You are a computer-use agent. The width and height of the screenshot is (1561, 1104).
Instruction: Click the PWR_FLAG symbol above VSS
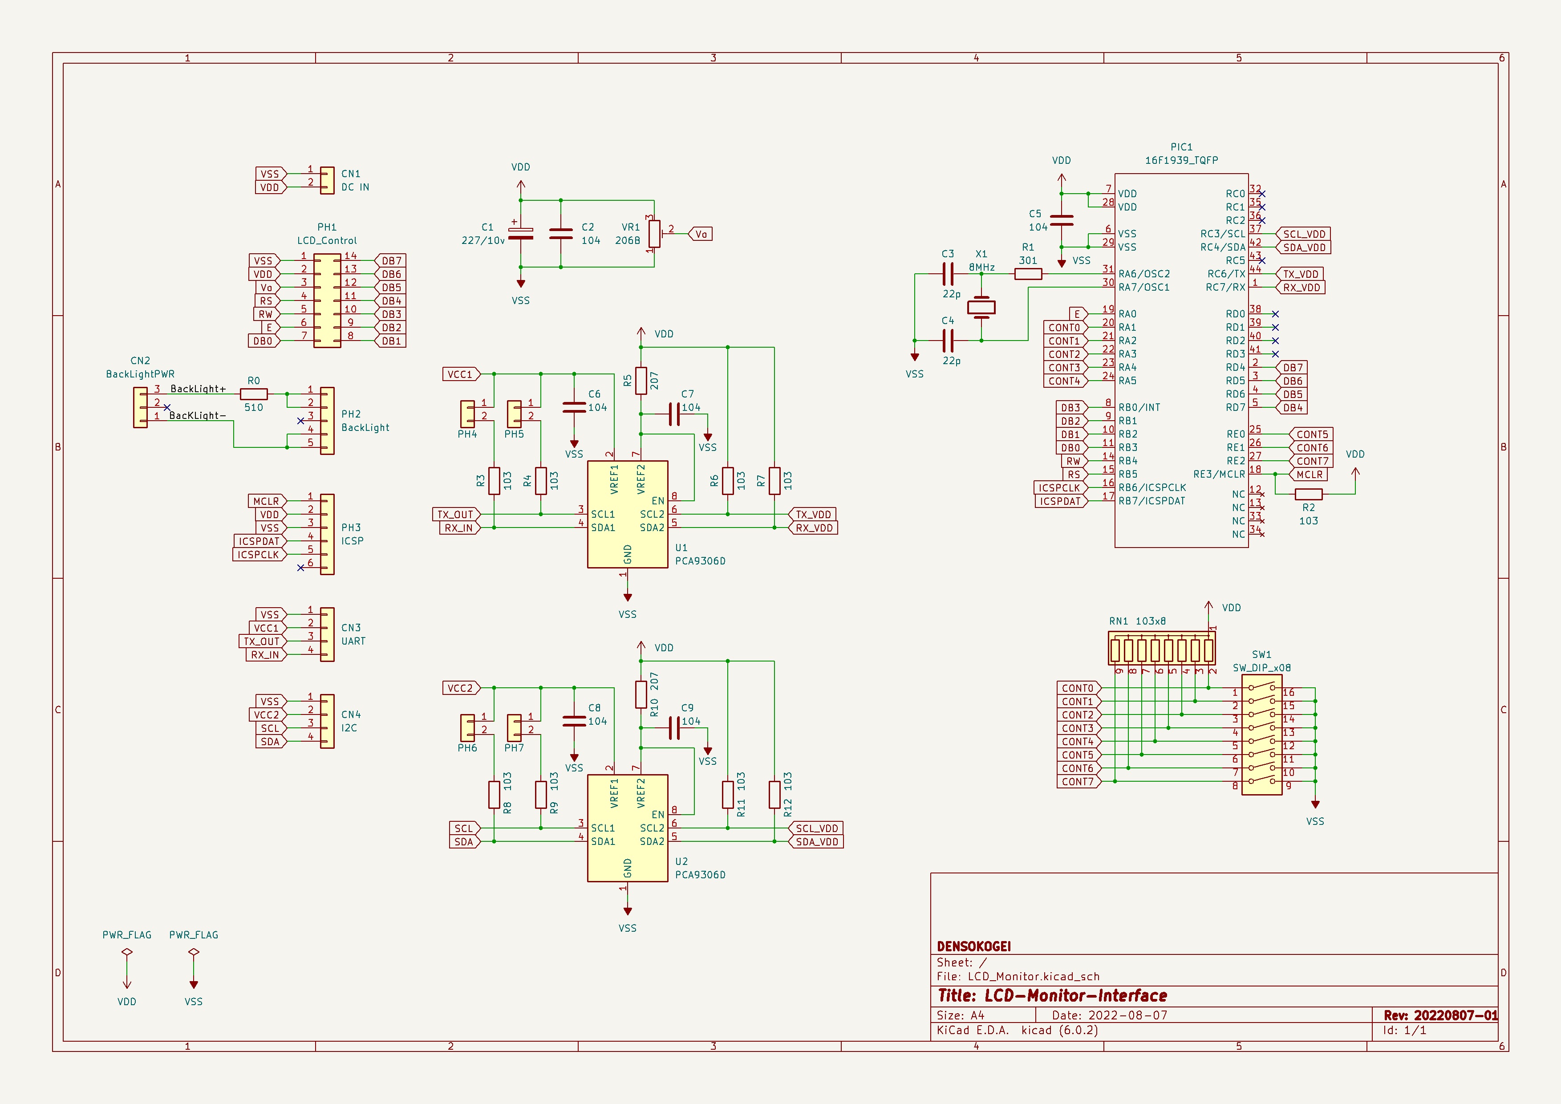pyautogui.click(x=194, y=952)
